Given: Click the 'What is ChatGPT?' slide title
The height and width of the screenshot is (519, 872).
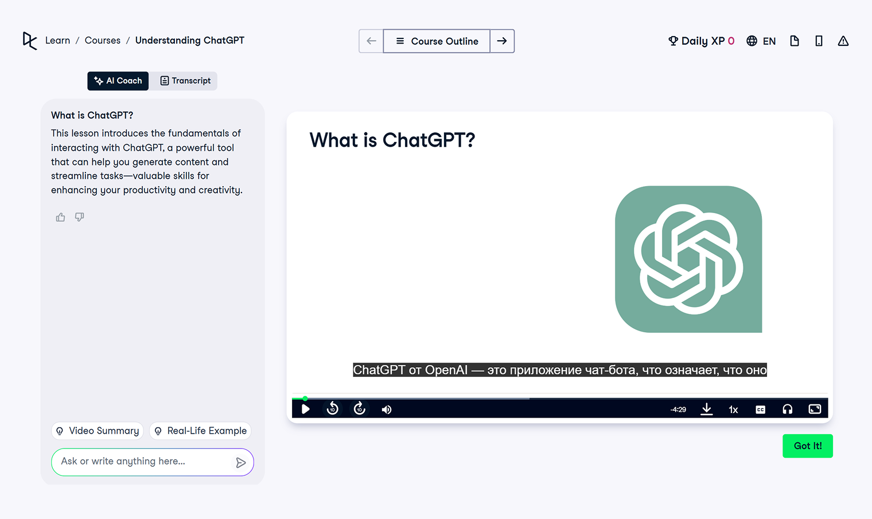Looking at the screenshot, I should tap(392, 140).
